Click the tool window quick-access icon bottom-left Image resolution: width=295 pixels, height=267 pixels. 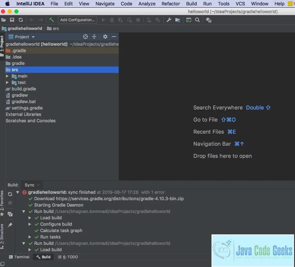click(2, 264)
